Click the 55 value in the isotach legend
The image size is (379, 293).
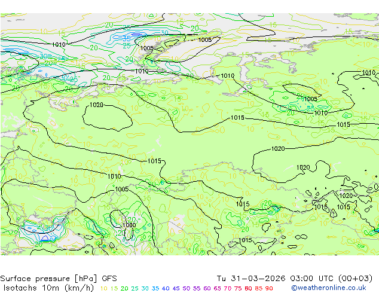click(x=197, y=288)
